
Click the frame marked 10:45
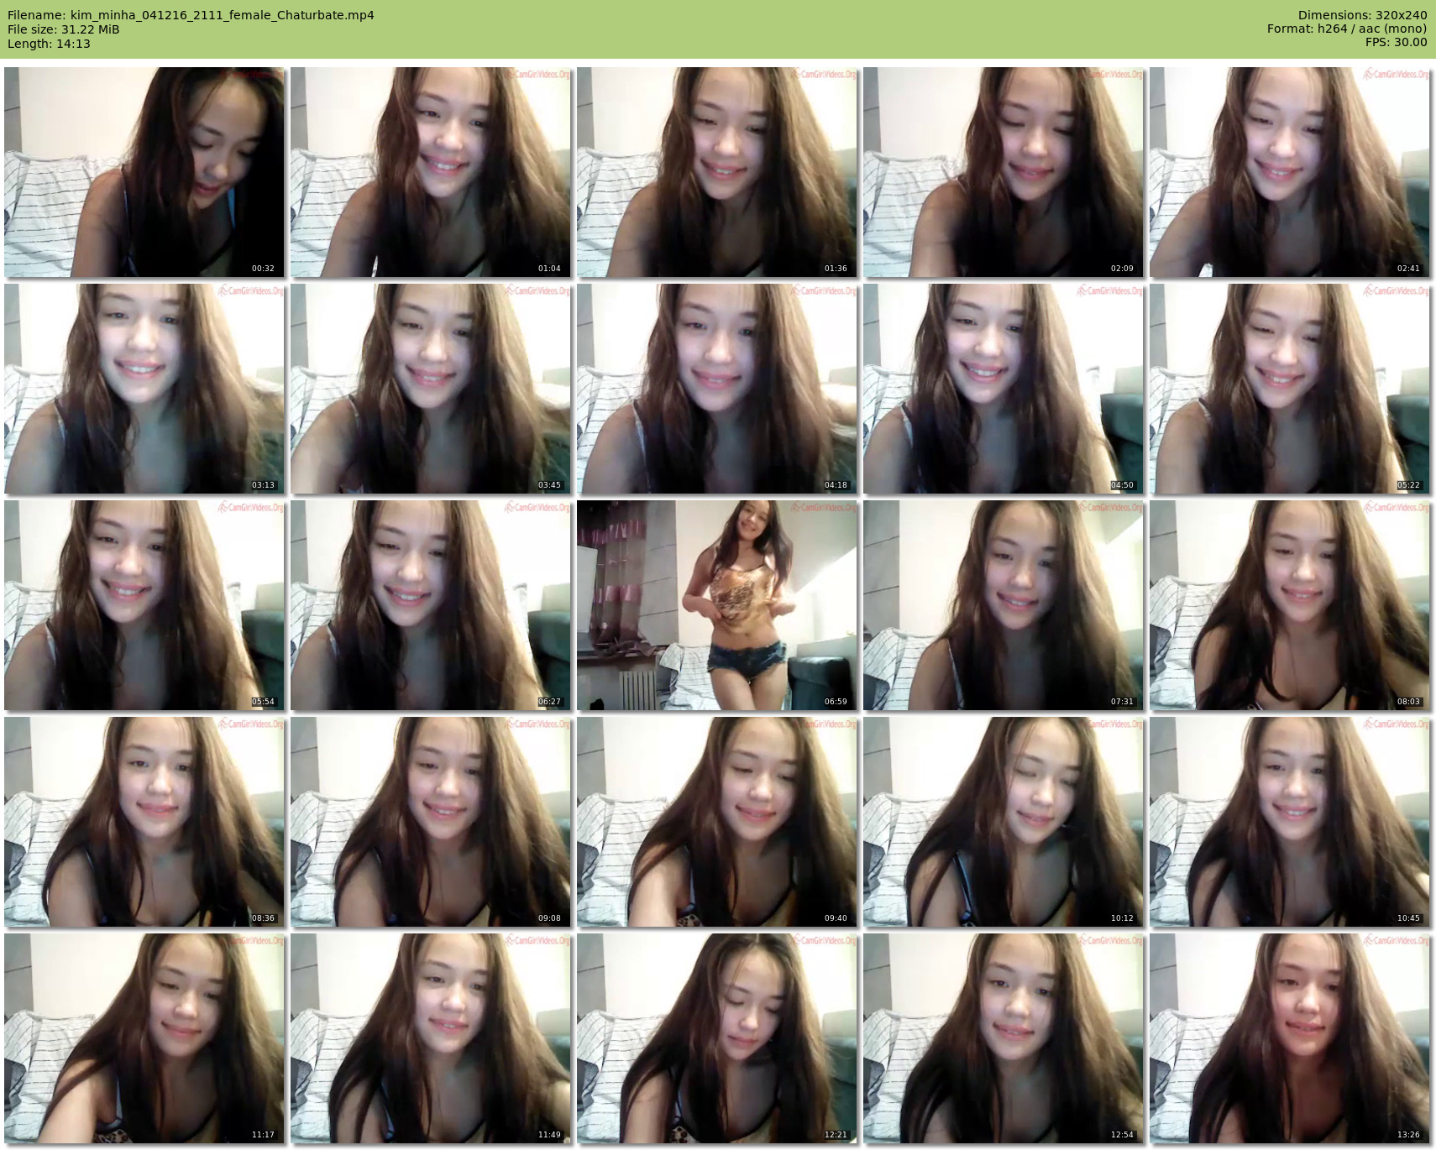(x=1290, y=822)
